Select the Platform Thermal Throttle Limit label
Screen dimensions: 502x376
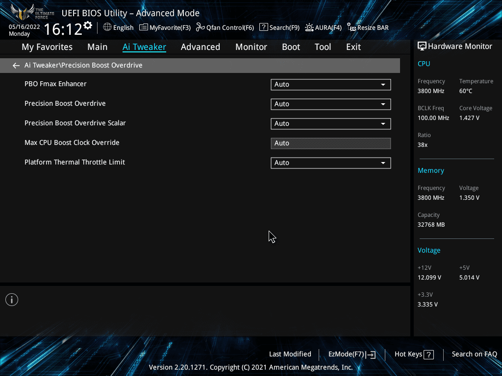75,162
